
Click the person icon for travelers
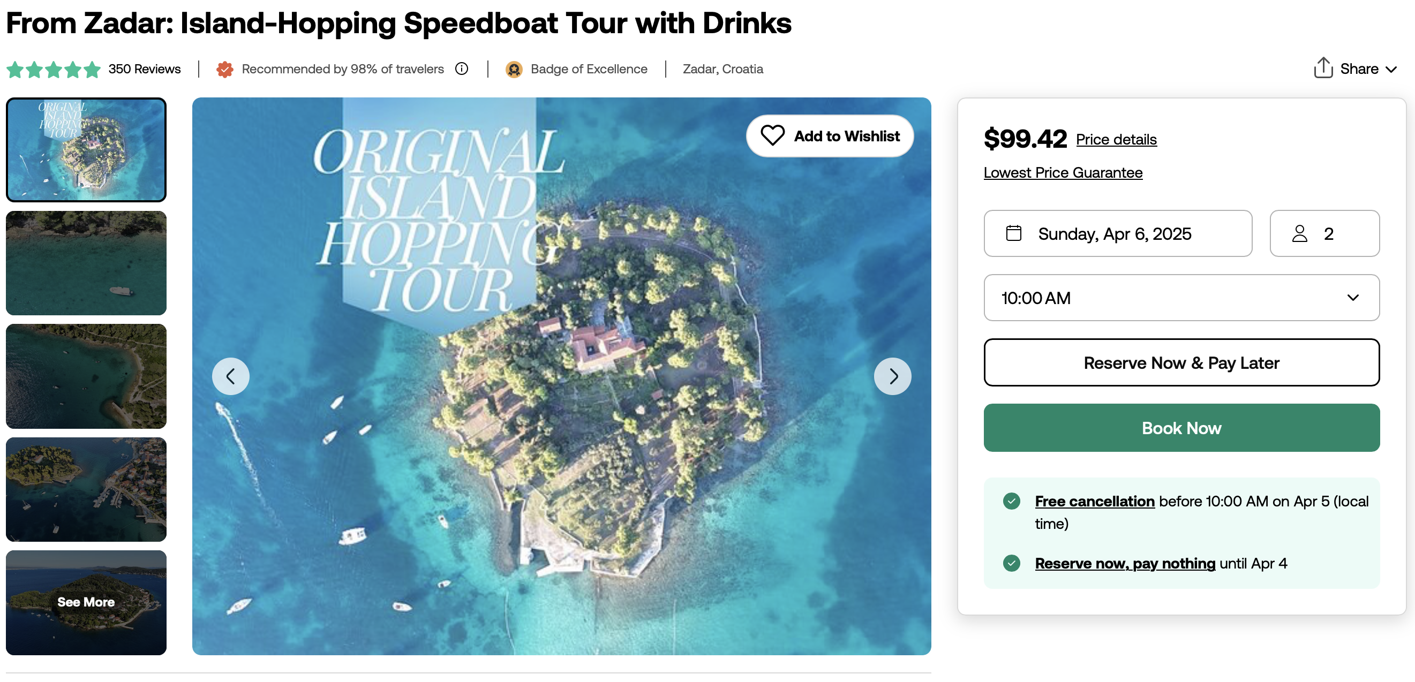click(x=1299, y=233)
